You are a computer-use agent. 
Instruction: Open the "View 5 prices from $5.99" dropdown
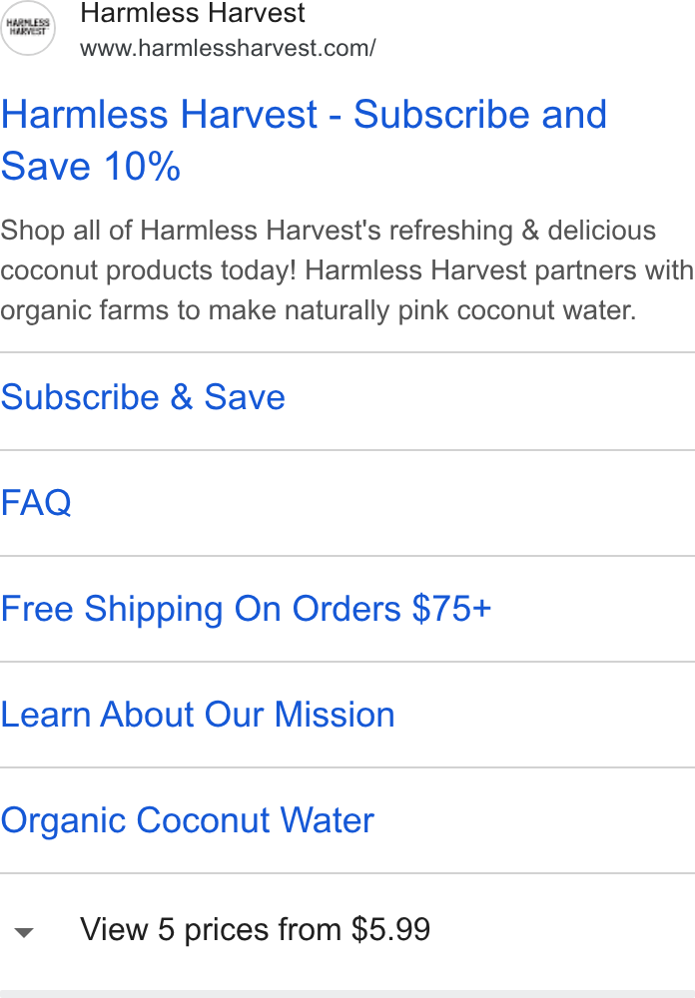point(255,929)
